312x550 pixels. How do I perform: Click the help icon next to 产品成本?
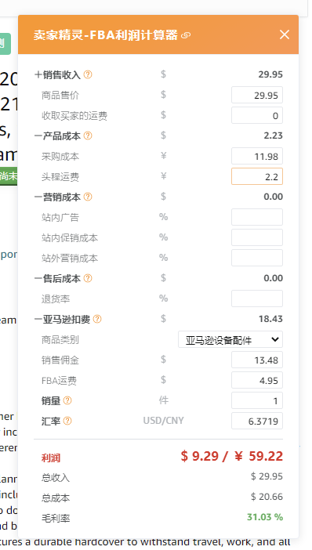(x=88, y=136)
